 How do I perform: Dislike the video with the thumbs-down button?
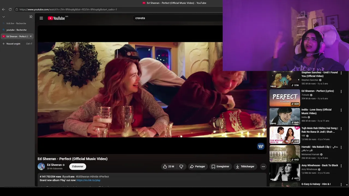pyautogui.click(x=181, y=166)
